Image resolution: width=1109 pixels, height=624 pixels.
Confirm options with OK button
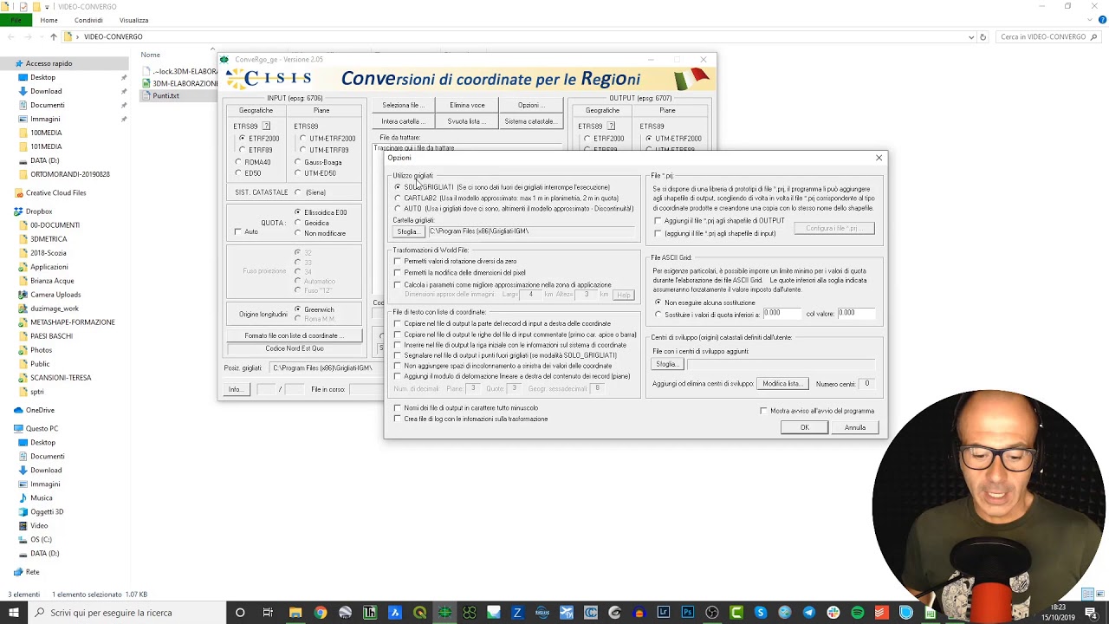pyautogui.click(x=804, y=427)
